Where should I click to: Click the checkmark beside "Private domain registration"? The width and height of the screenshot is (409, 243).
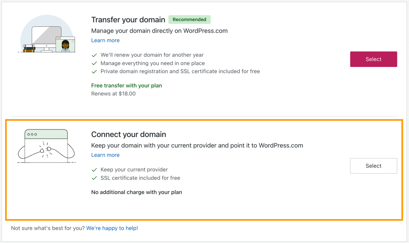95,72
